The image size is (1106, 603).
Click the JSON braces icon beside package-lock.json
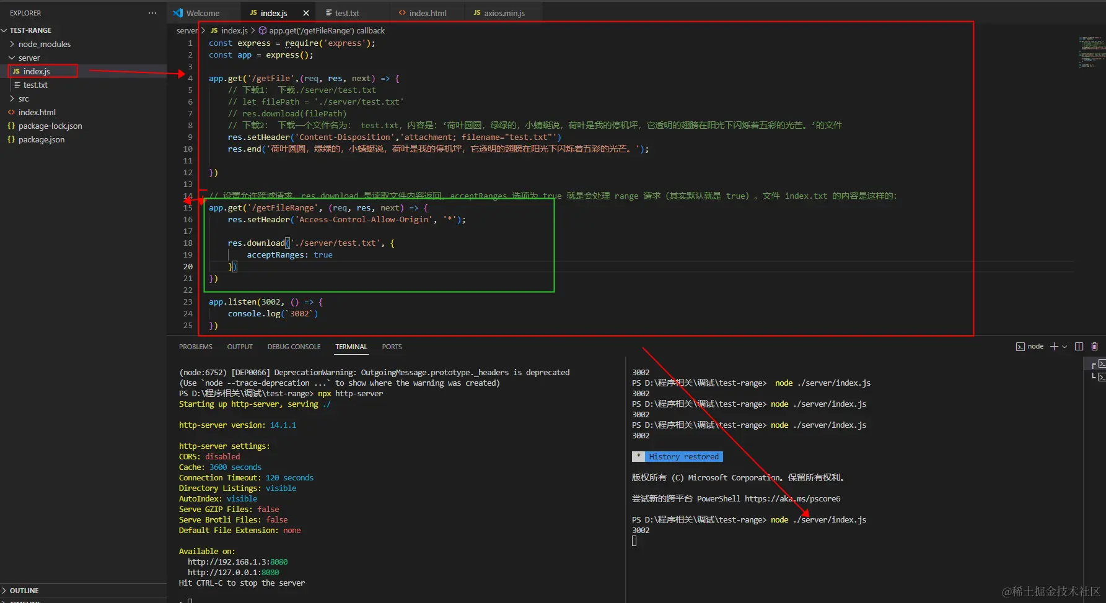pos(11,126)
